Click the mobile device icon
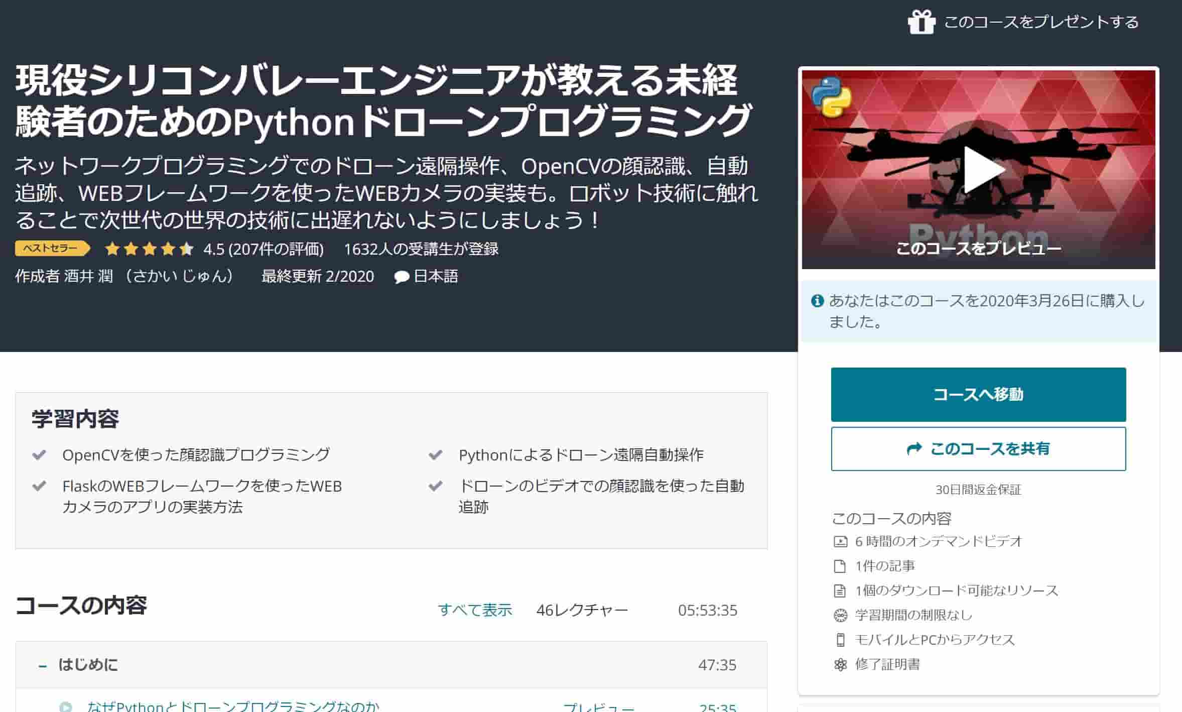This screenshot has width=1182, height=712. tap(840, 640)
